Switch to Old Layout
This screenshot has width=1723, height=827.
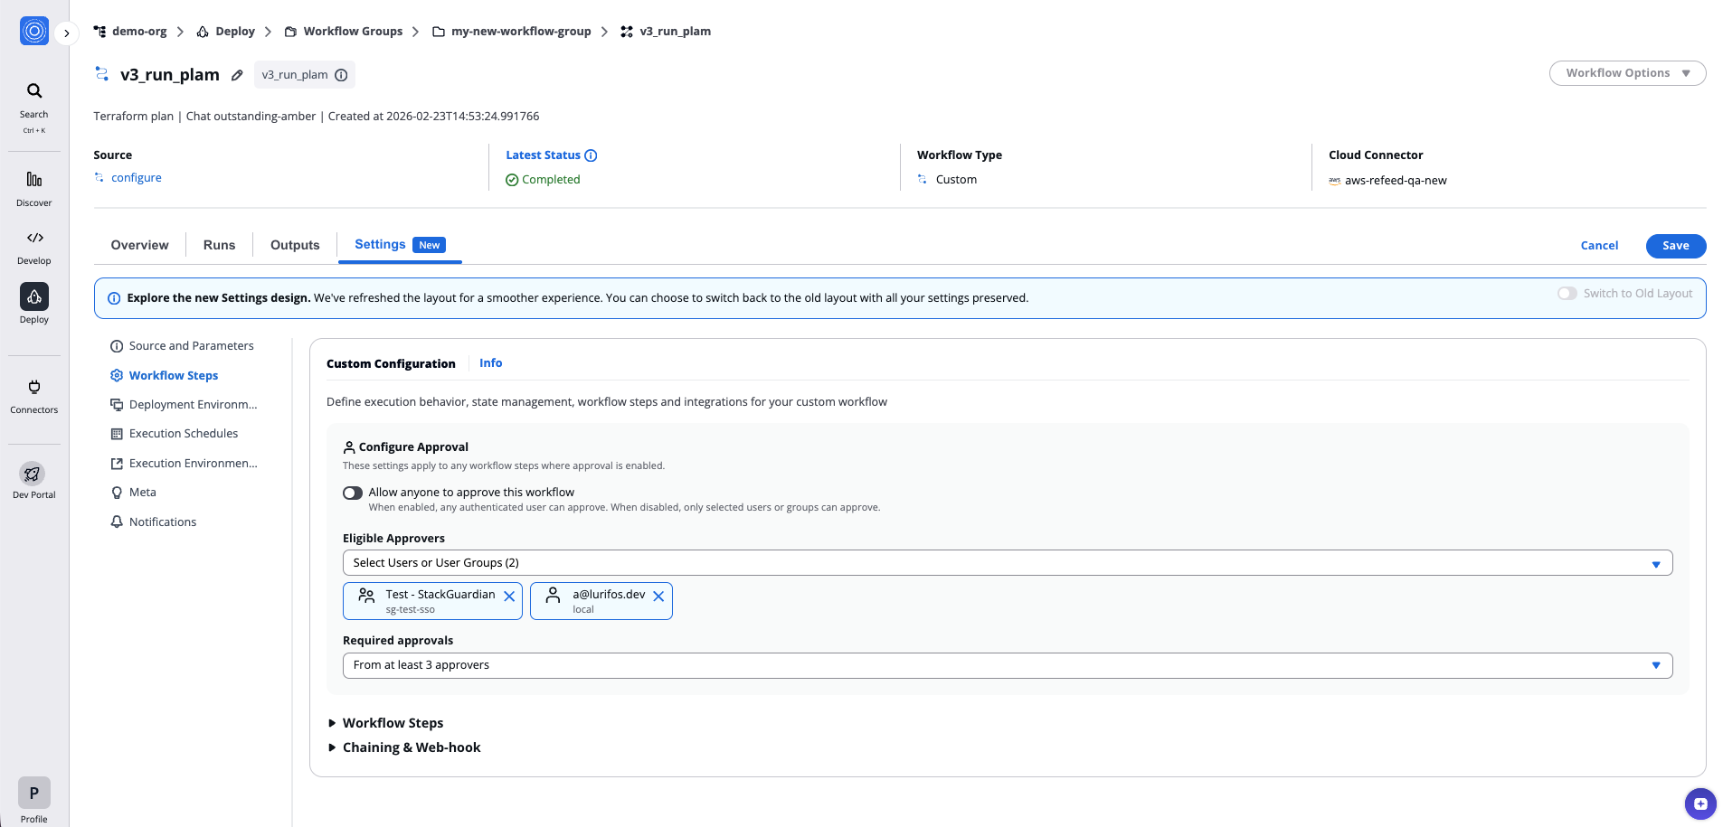[x=1567, y=293]
